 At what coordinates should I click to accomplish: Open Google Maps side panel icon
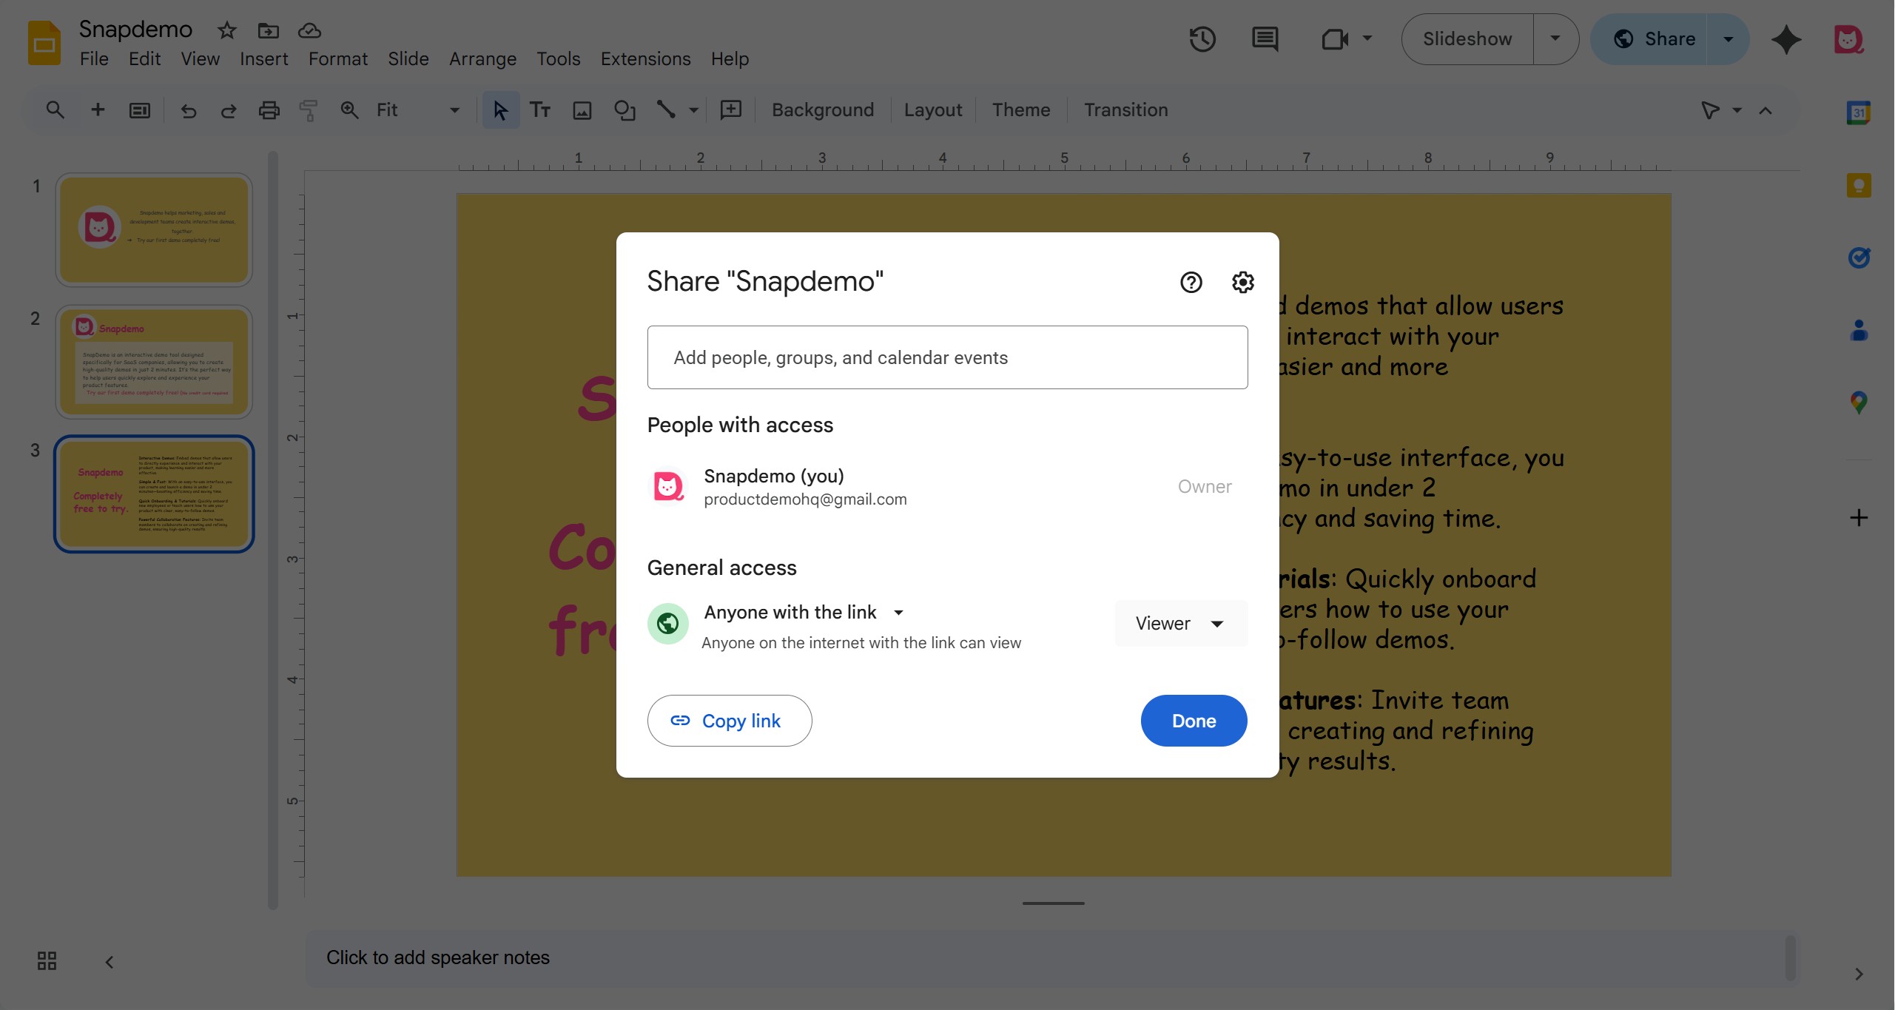[x=1859, y=403]
